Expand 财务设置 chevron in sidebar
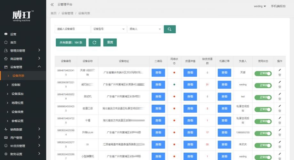294x160 pixels. coord(39,154)
